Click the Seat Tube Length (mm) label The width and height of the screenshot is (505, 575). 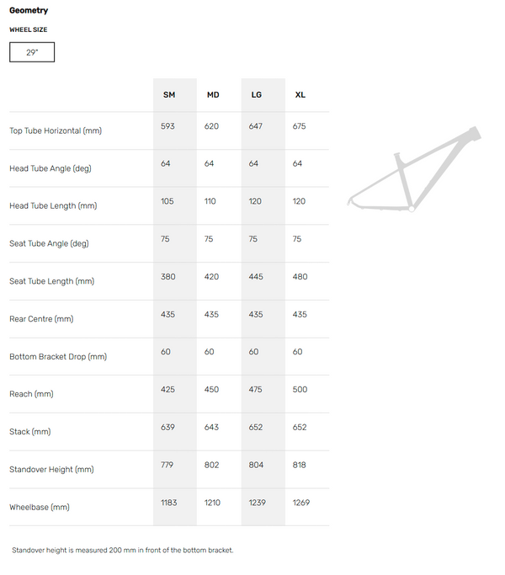click(x=52, y=281)
